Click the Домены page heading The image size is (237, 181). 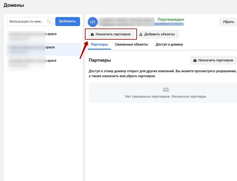[x=14, y=5]
